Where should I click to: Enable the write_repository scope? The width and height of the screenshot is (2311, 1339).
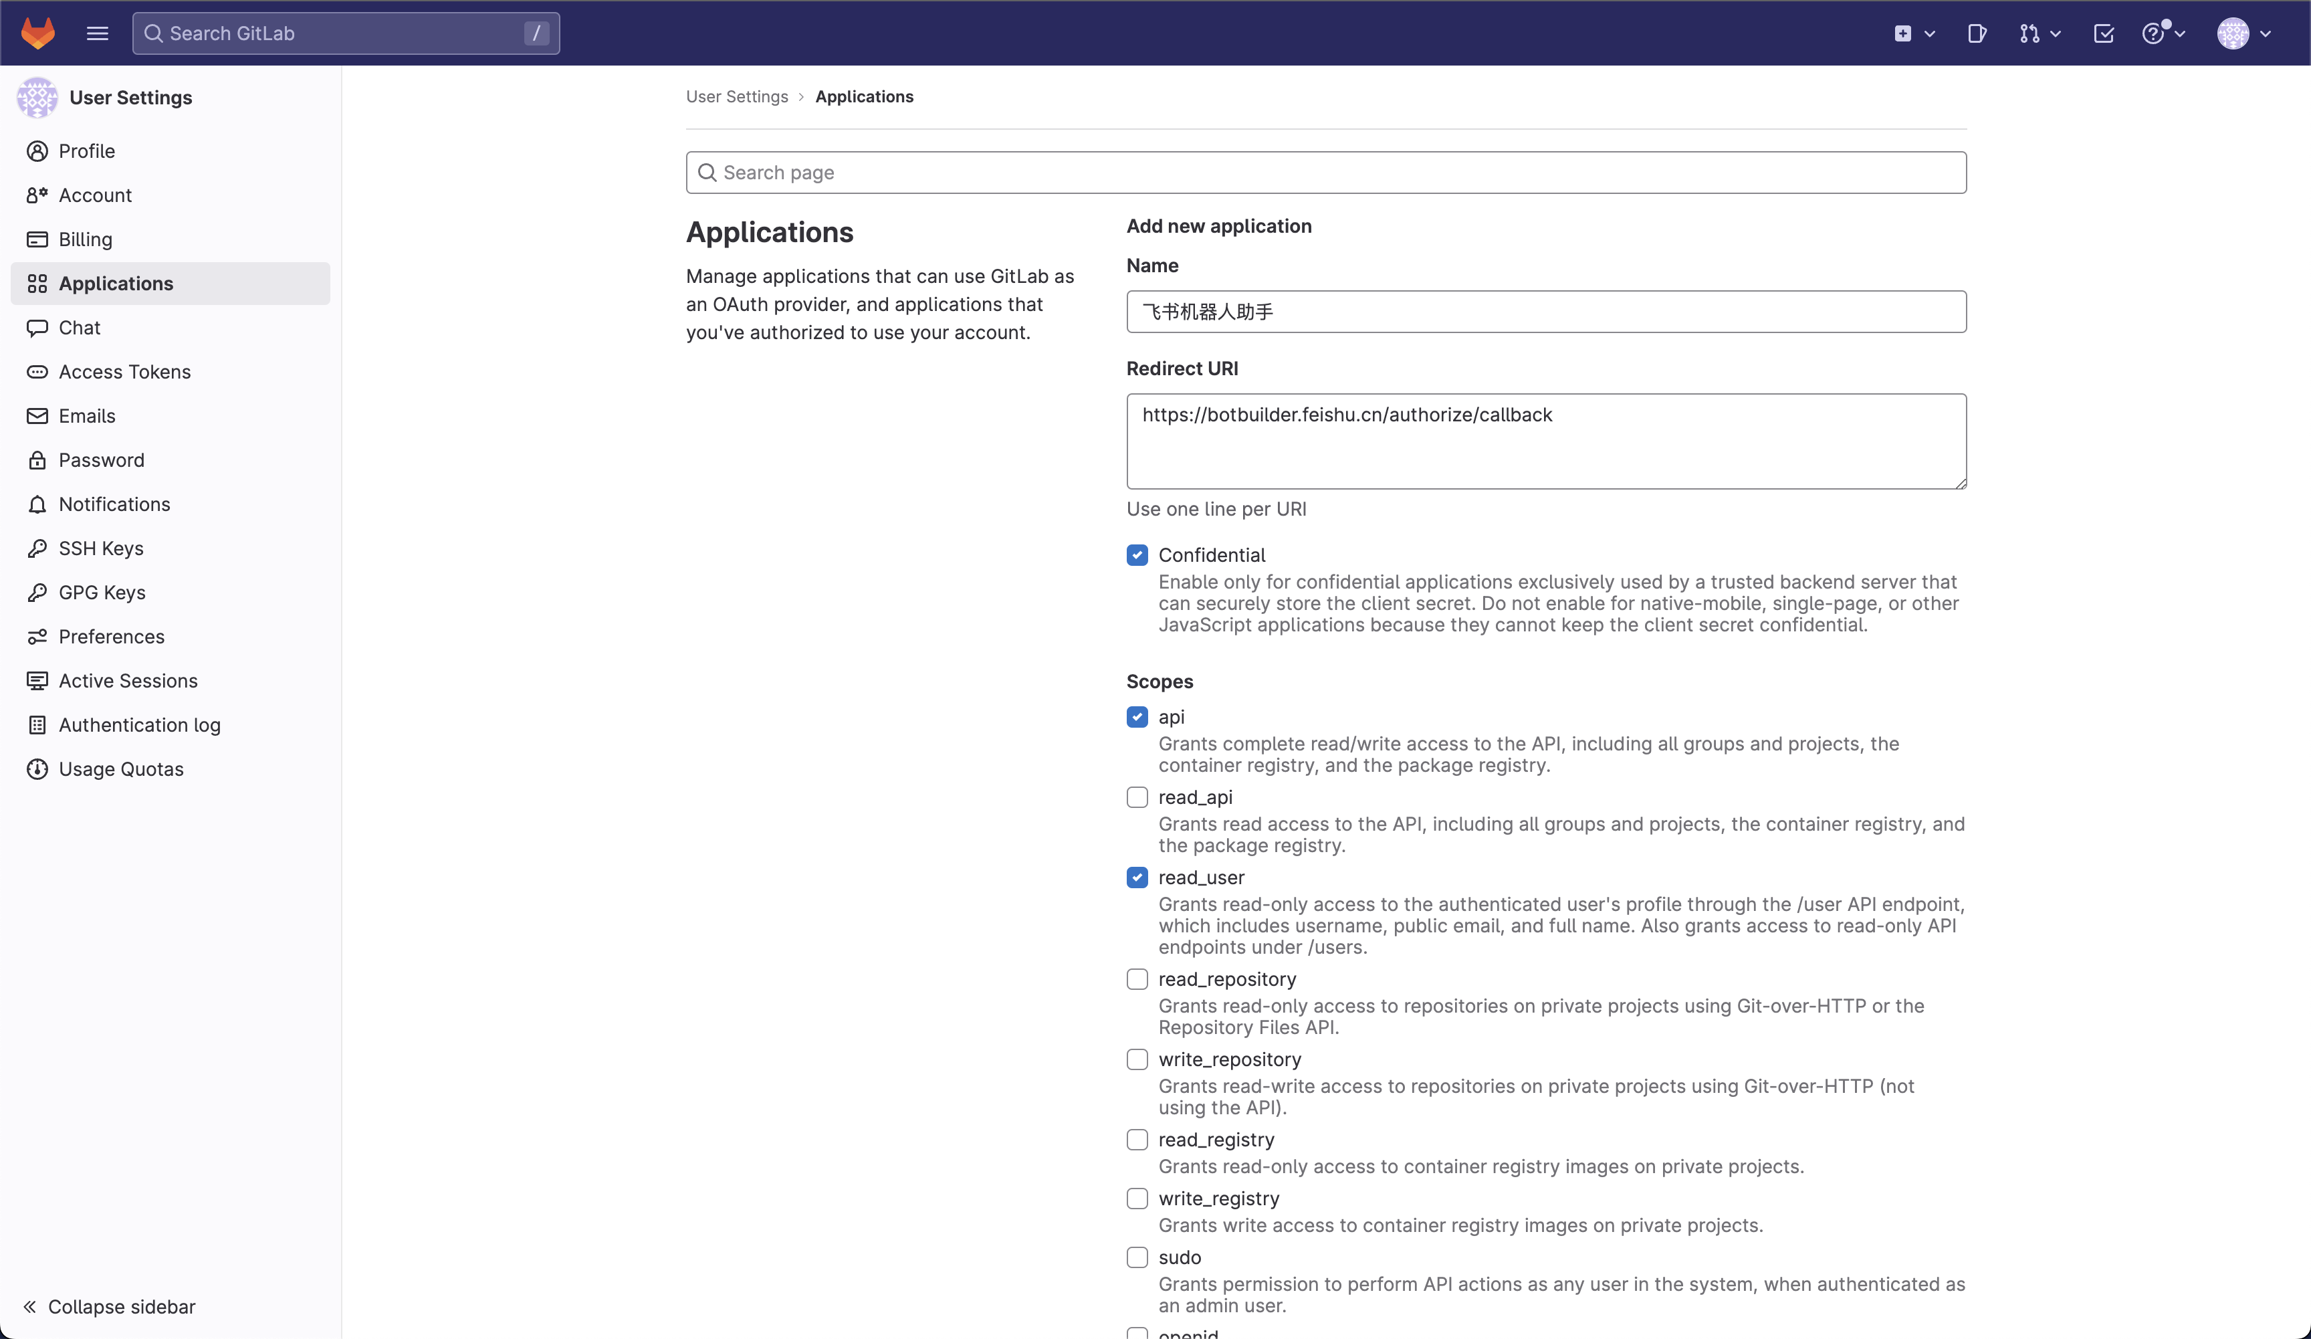[x=1137, y=1059]
